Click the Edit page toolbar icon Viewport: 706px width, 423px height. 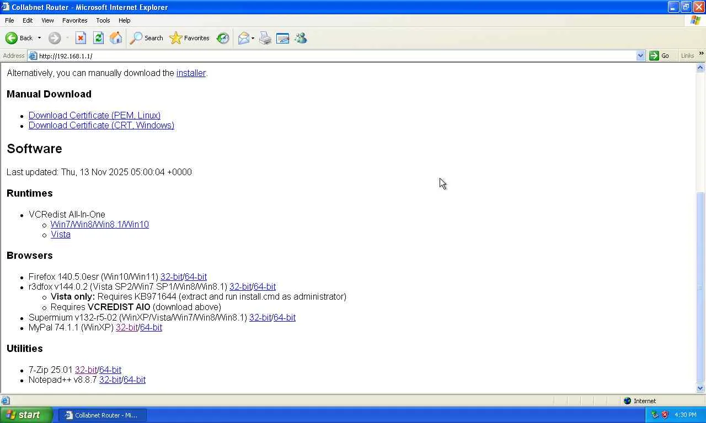coord(283,38)
